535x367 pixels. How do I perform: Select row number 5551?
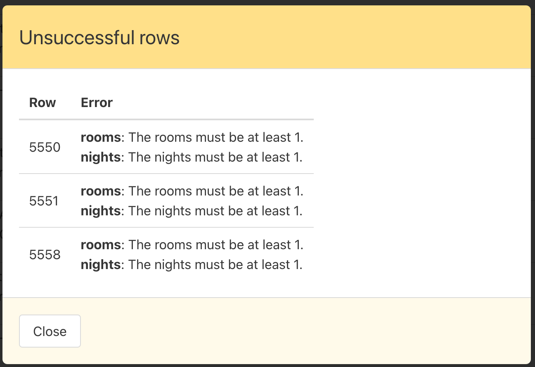[45, 201]
